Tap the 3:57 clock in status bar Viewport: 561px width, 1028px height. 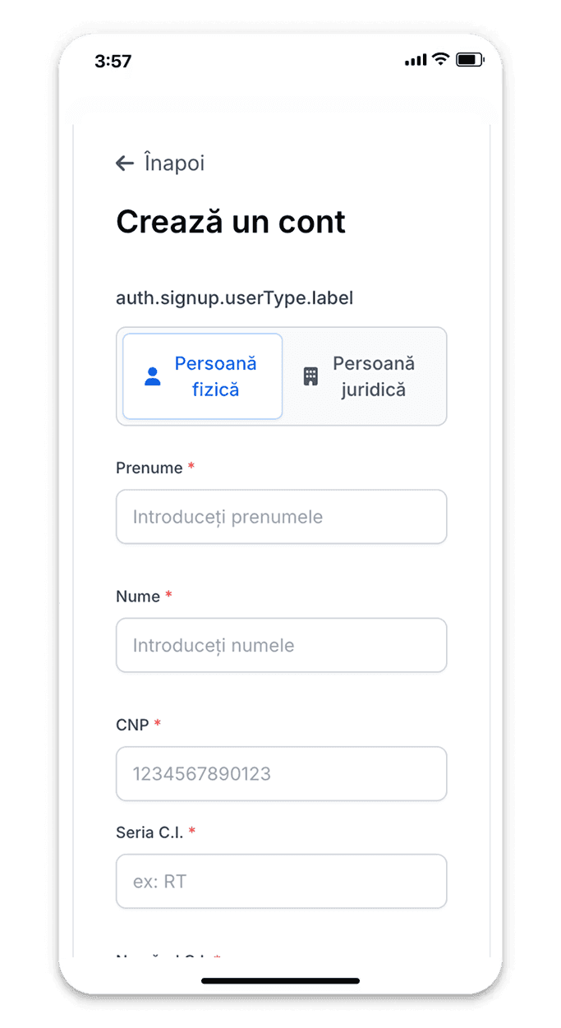pyautogui.click(x=113, y=61)
